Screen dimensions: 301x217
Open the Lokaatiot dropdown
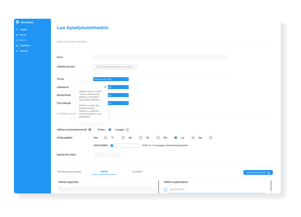pyautogui.click(x=118, y=87)
